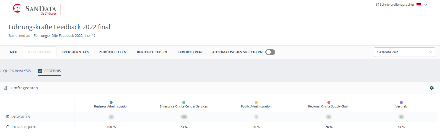
Task: Click the 76 % response rate value
Action: point(329,127)
